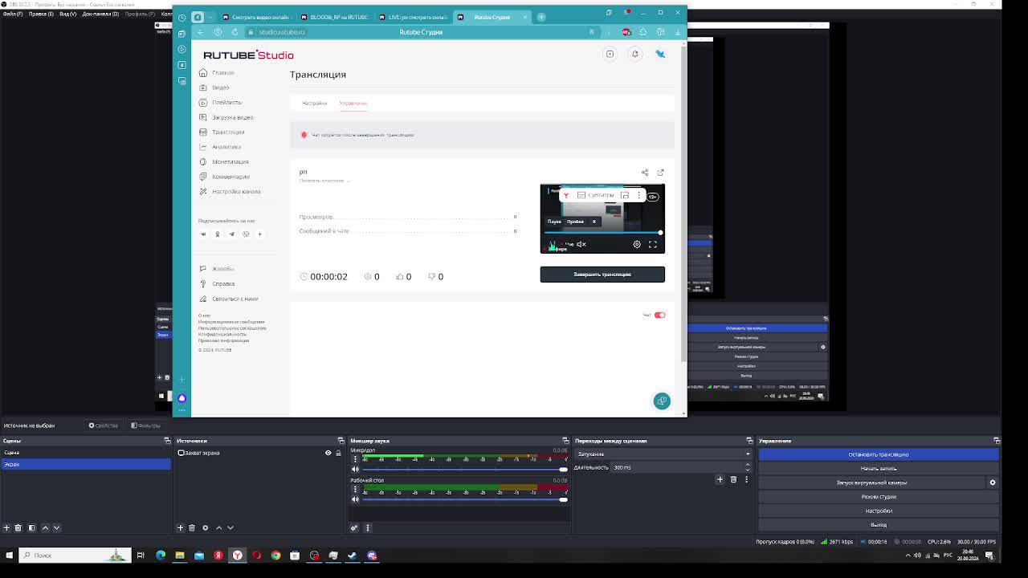Hide the Screen Capture source eye icon

click(328, 453)
